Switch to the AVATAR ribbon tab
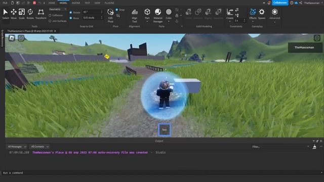 [x=76, y=3]
